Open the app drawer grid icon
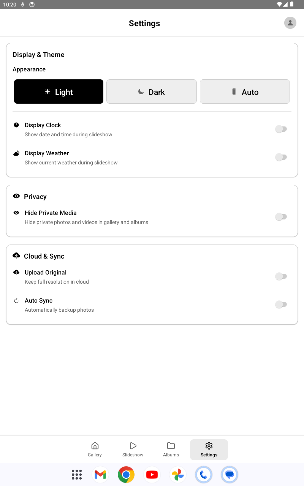The height and width of the screenshot is (486, 304). coord(76,474)
